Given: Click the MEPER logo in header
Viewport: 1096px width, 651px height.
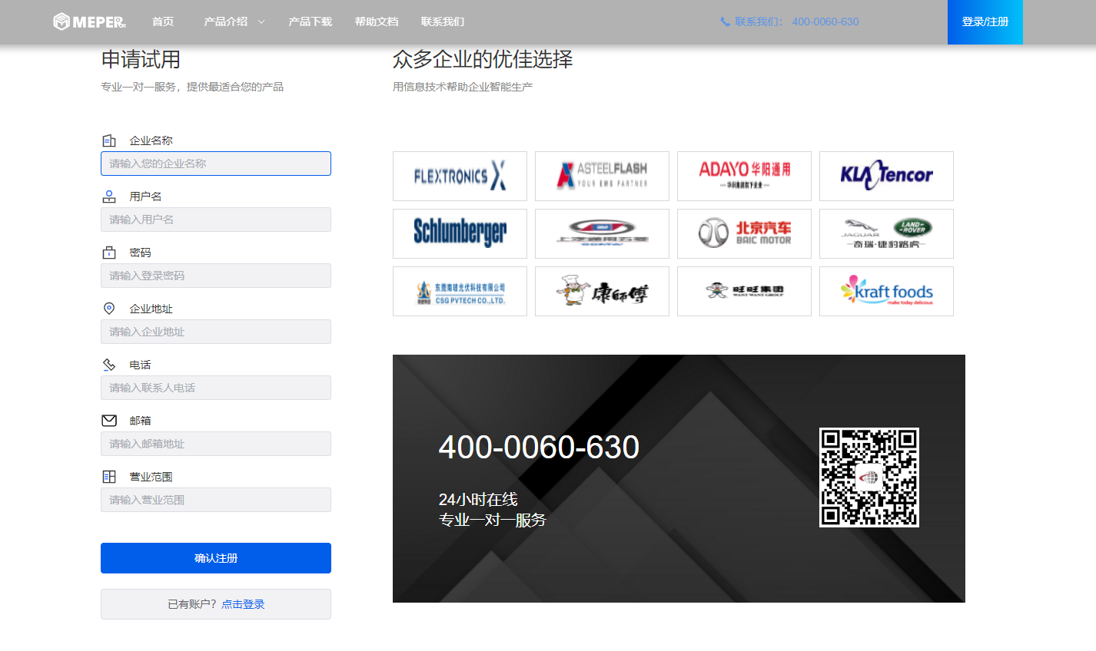Looking at the screenshot, I should pos(89,21).
